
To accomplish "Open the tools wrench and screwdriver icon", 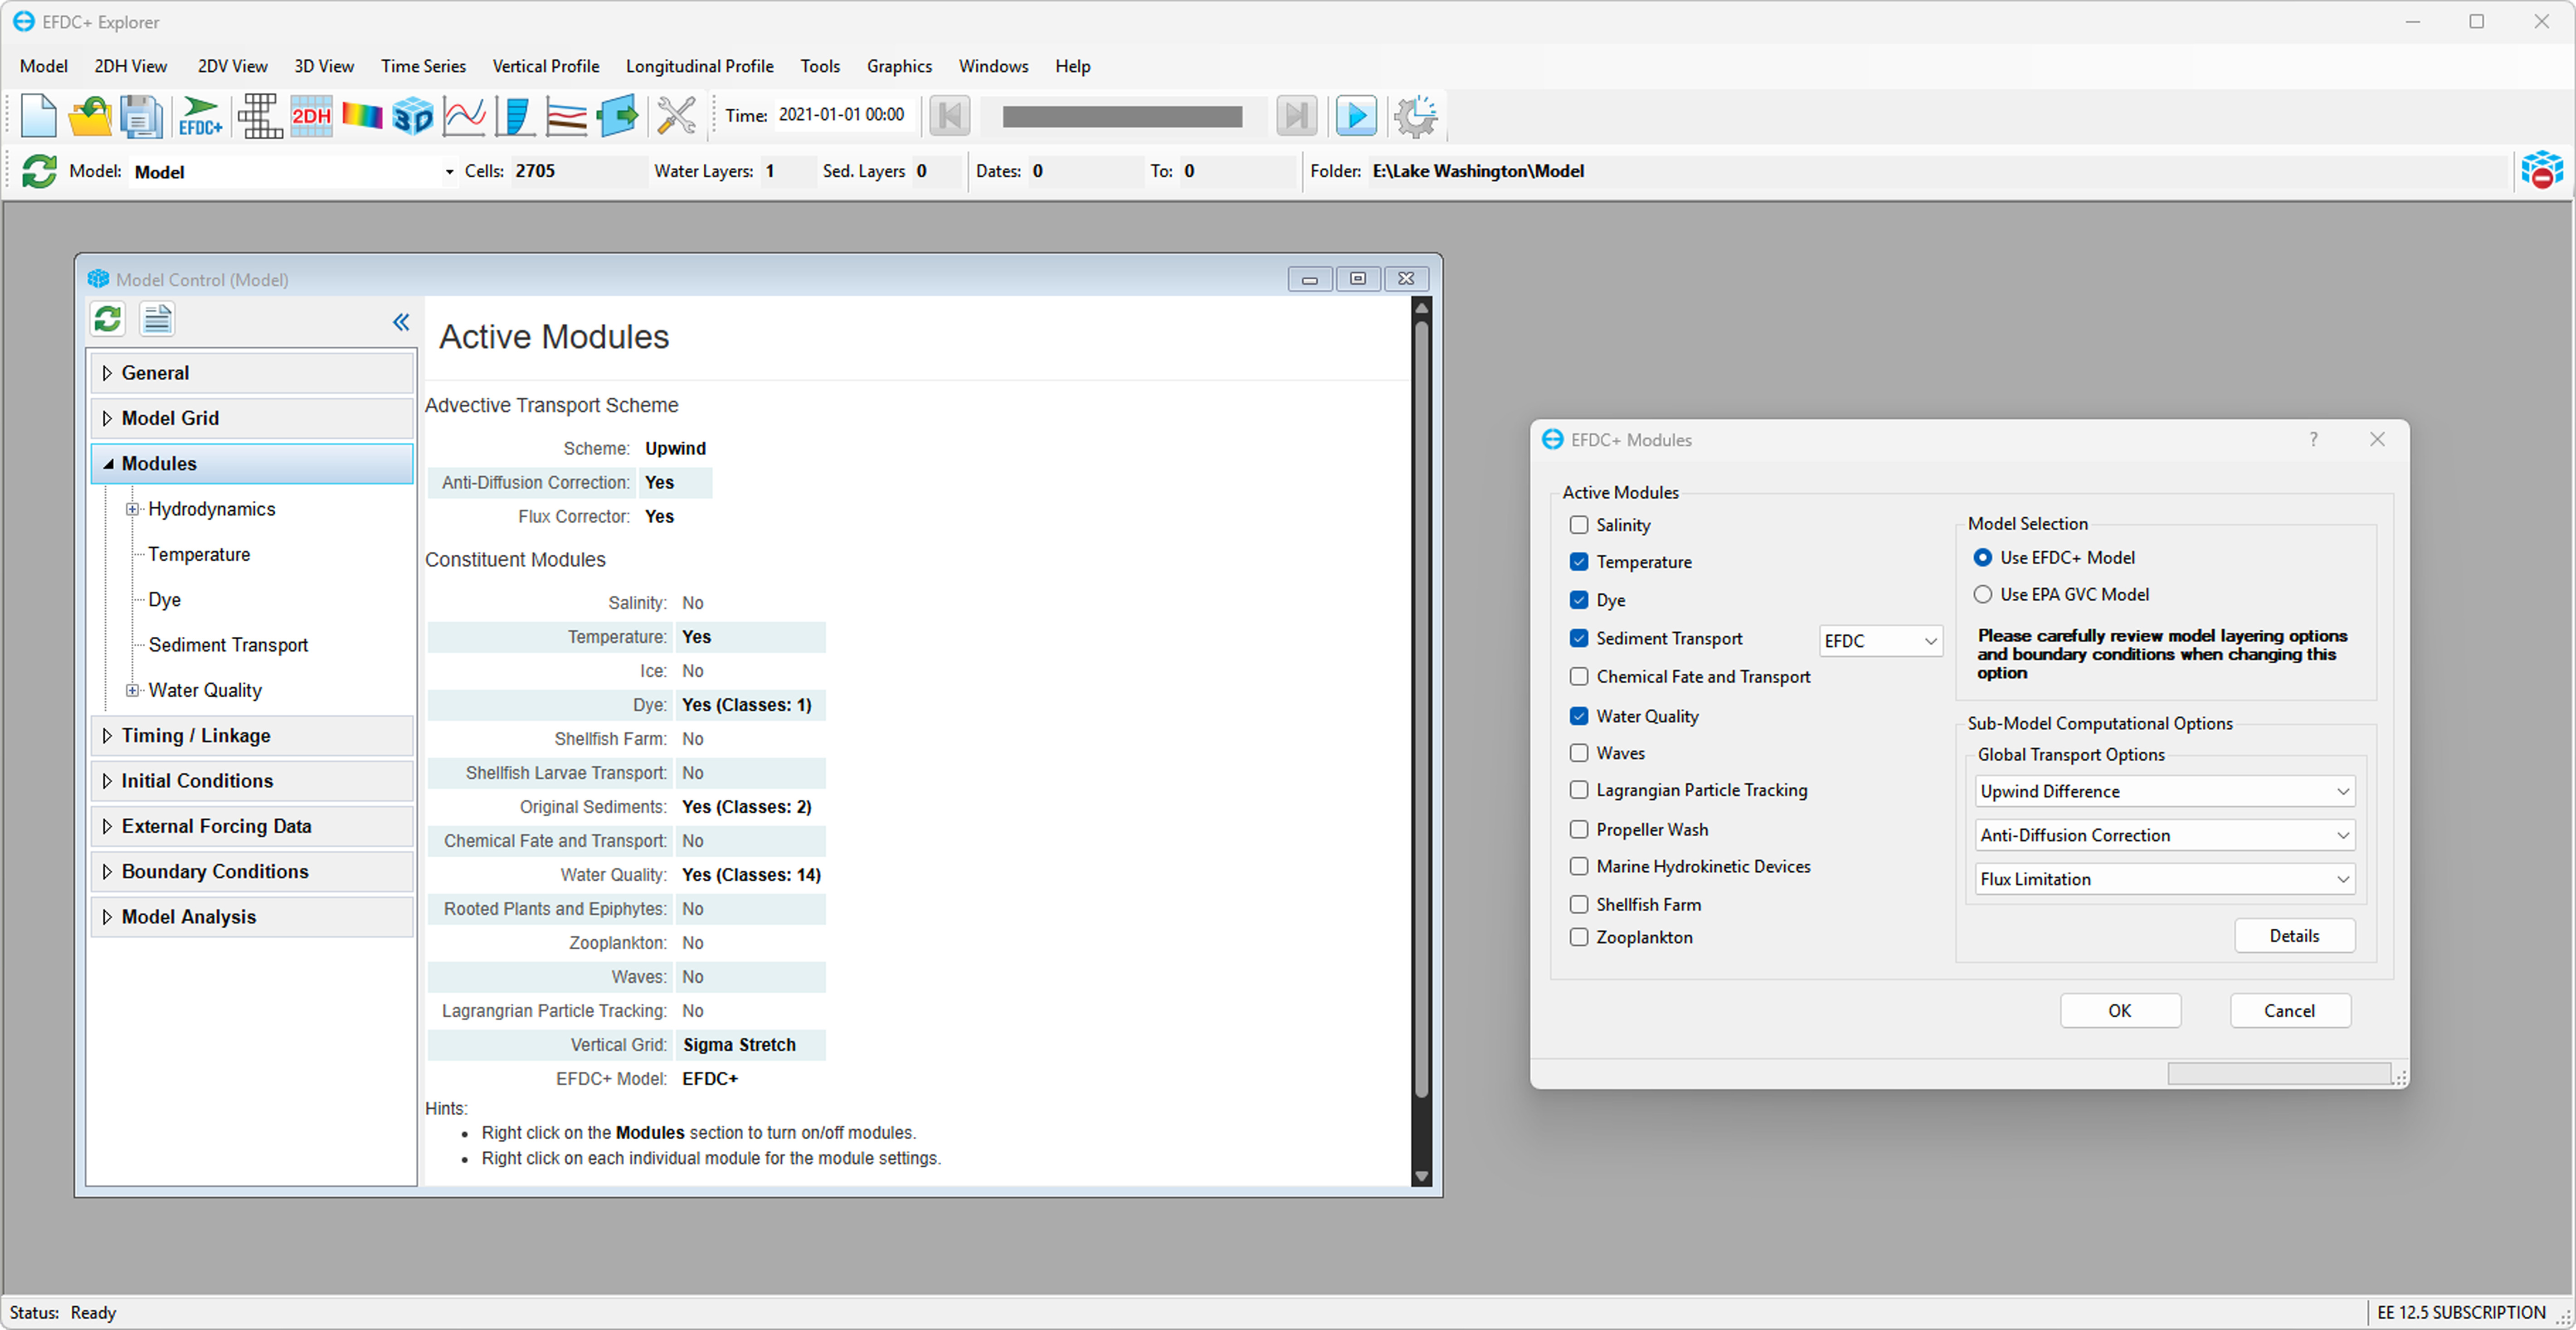I will click(676, 116).
